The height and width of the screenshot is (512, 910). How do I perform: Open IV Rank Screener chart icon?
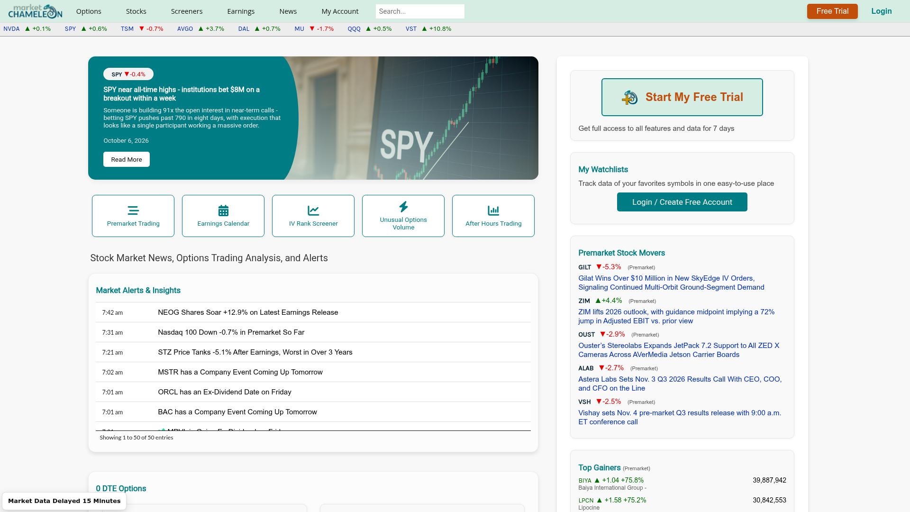pos(313,210)
